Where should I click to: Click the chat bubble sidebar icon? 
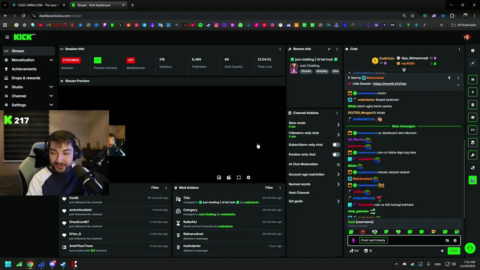(x=472, y=117)
